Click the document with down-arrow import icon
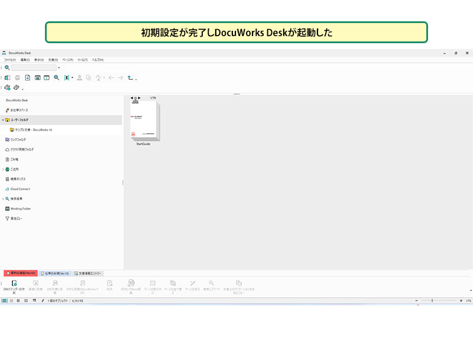 (27, 78)
